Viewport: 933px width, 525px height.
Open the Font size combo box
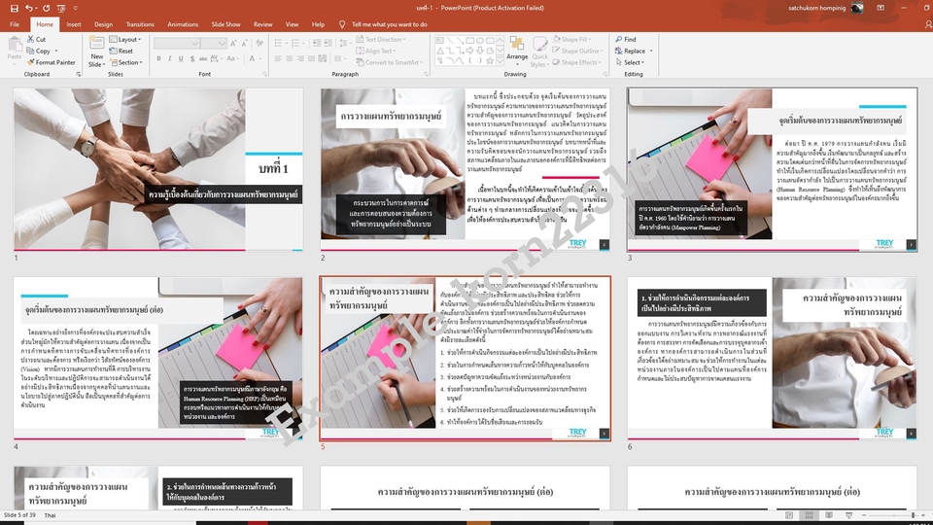(213, 44)
